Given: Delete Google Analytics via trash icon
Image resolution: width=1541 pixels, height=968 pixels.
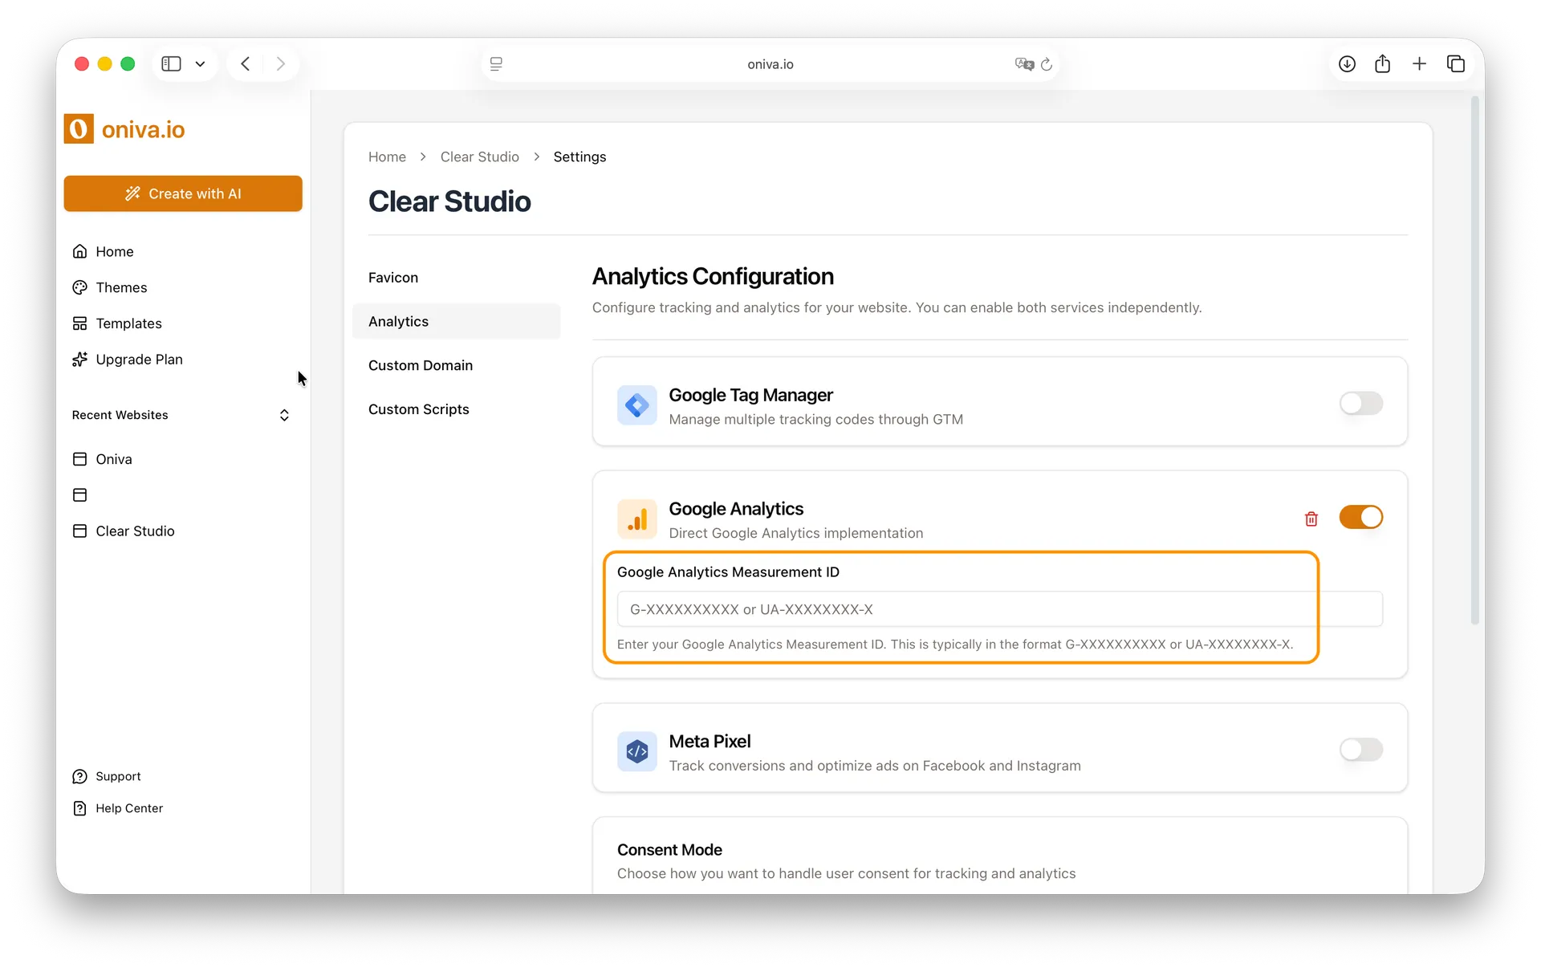Looking at the screenshot, I should [x=1311, y=519].
